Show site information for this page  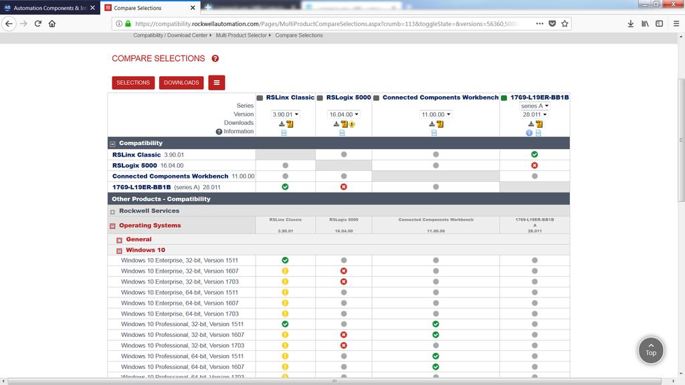click(x=119, y=23)
